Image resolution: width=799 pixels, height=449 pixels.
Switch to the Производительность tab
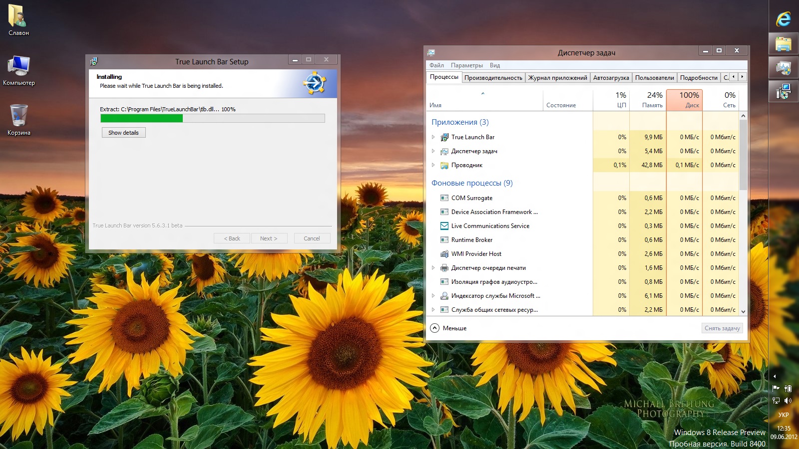(x=493, y=78)
